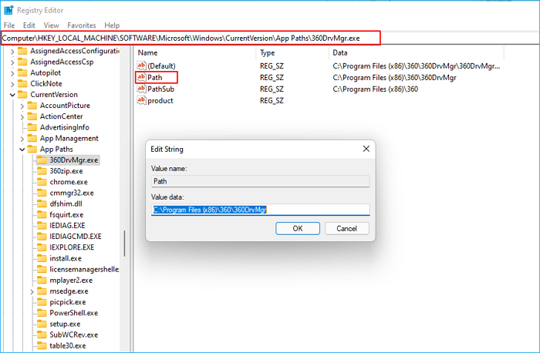Click the table30.exe folder icon
Screen dimensions: 540x353
[42, 346]
